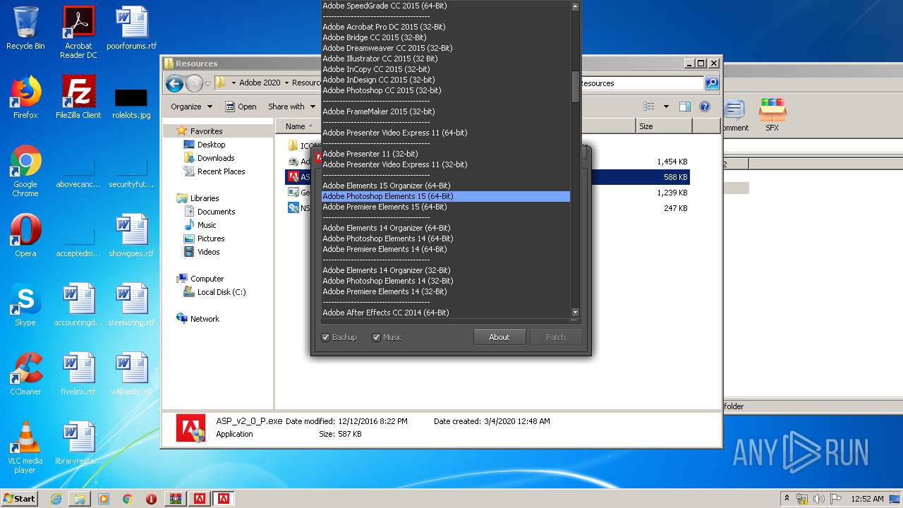Viewport: 903px width, 508px height.
Task: Open Documents library
Action: [216, 212]
